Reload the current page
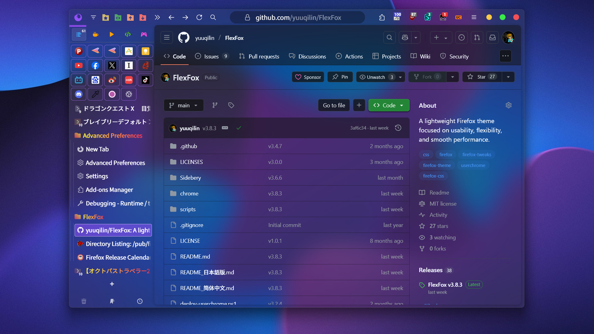This screenshot has width=594, height=334. (x=199, y=17)
